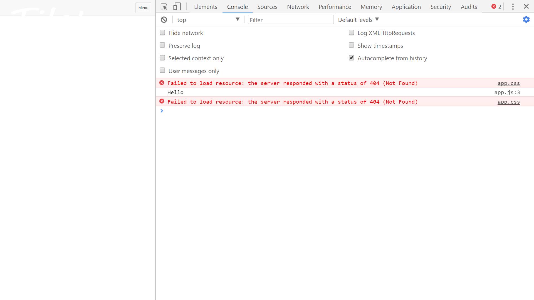The height and width of the screenshot is (300, 534).
Task: Switch to the Memory tab
Action: (x=371, y=7)
